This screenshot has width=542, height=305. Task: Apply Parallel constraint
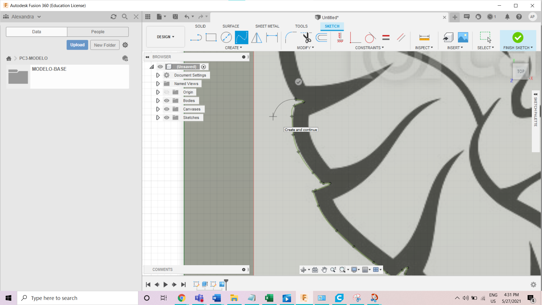[401, 37]
